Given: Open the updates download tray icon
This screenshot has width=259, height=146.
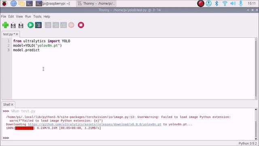Looking at the screenshot, I should click(209, 4).
